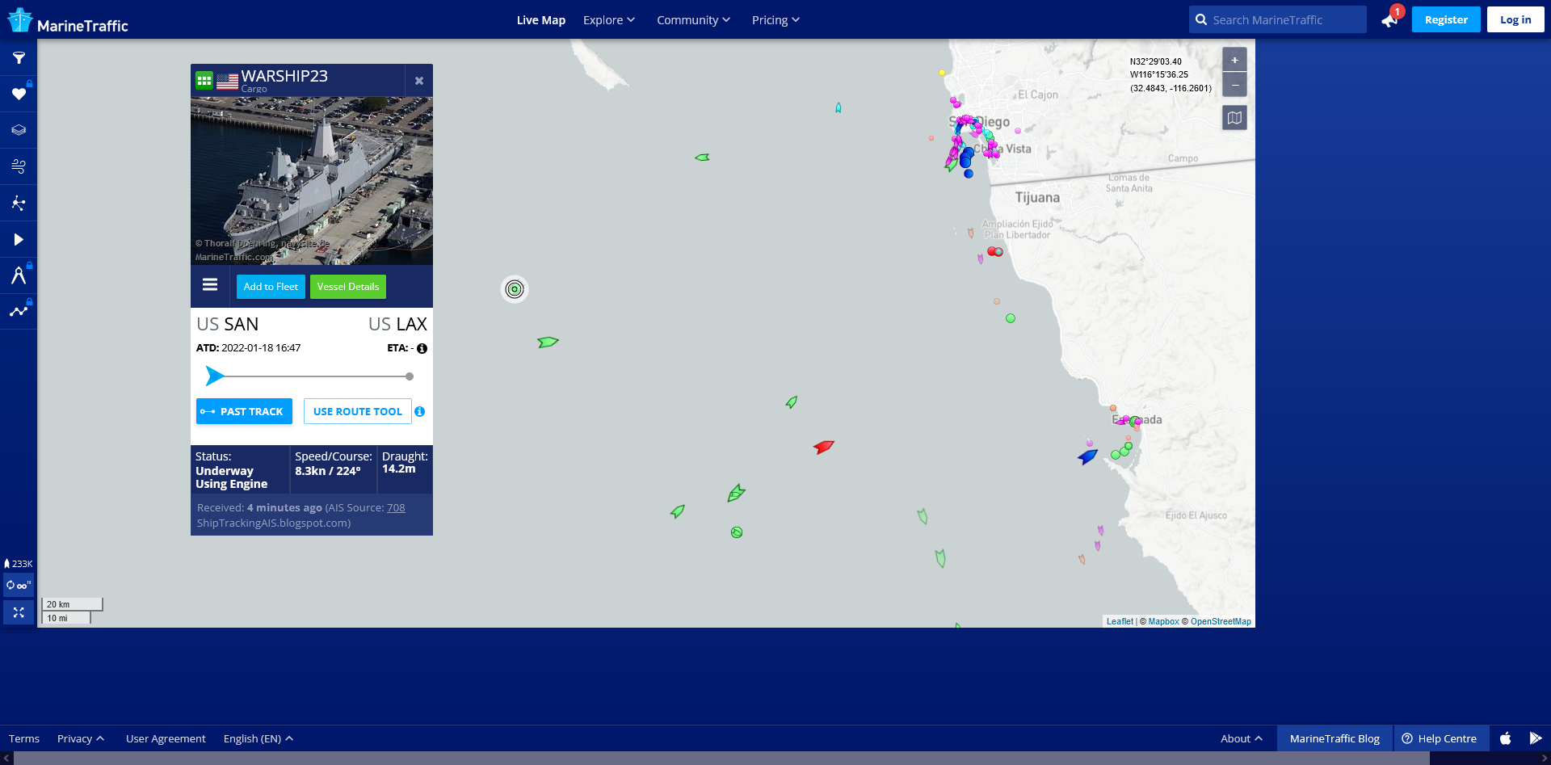Open My Fleets heart icon
Viewport: 1551px width, 765px height.
pyautogui.click(x=19, y=94)
